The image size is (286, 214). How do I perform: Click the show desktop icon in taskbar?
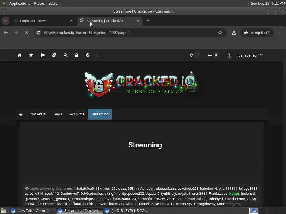[3, 211]
